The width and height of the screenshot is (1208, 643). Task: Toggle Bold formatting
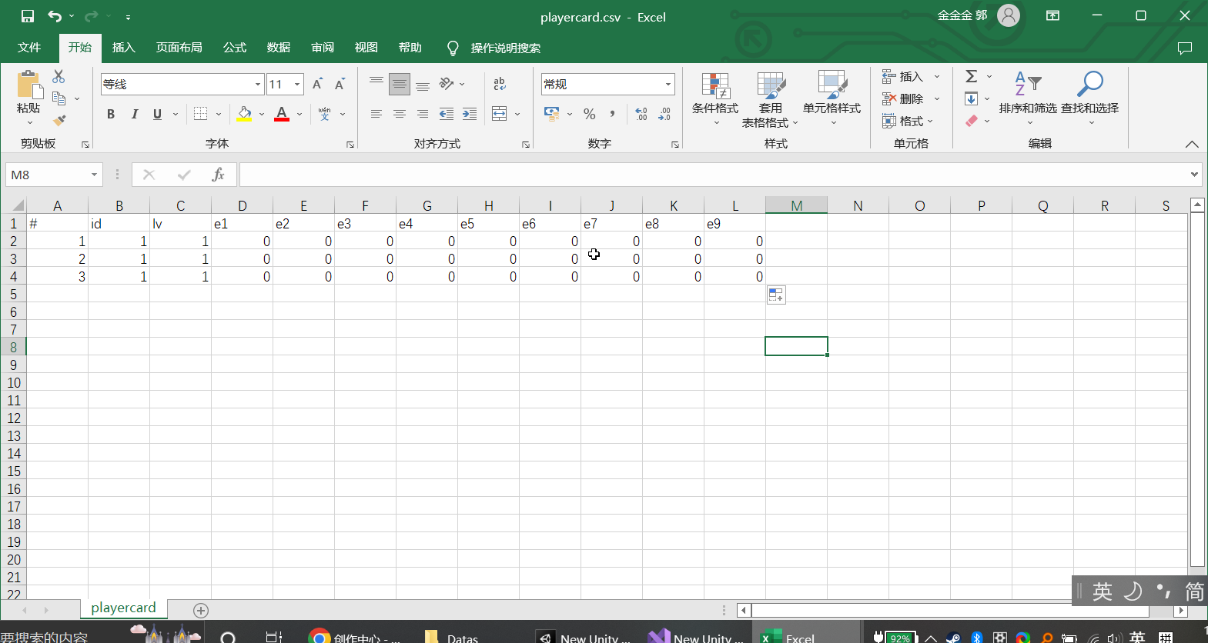tap(111, 114)
